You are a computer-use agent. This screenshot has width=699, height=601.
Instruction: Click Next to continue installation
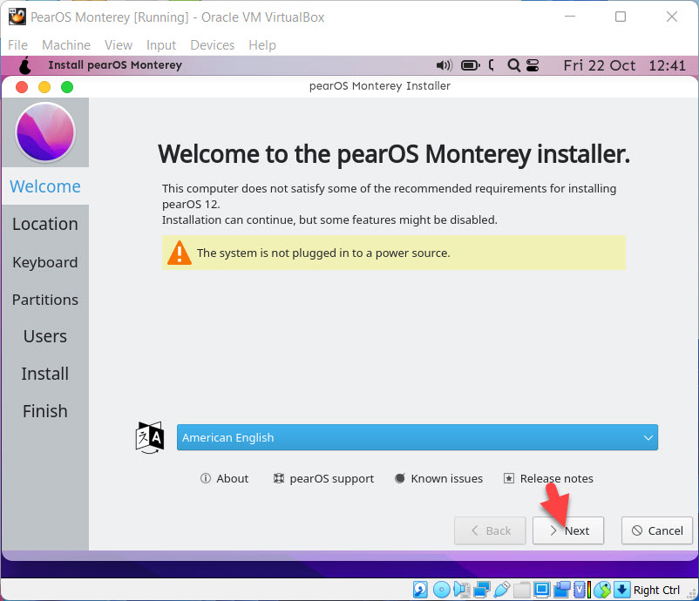(568, 530)
